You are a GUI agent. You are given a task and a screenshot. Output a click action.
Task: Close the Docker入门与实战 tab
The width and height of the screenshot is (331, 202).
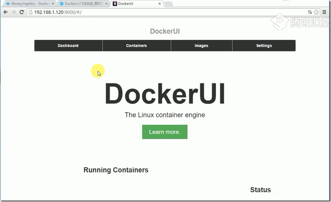tap(106, 3)
